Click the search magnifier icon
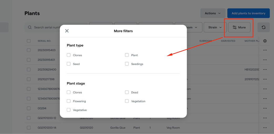The width and height of the screenshot is (274, 134). coord(30,27)
